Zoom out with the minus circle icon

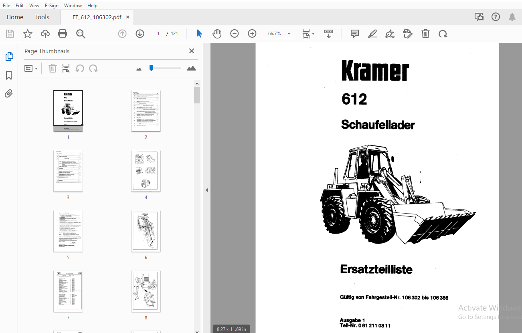(235, 34)
